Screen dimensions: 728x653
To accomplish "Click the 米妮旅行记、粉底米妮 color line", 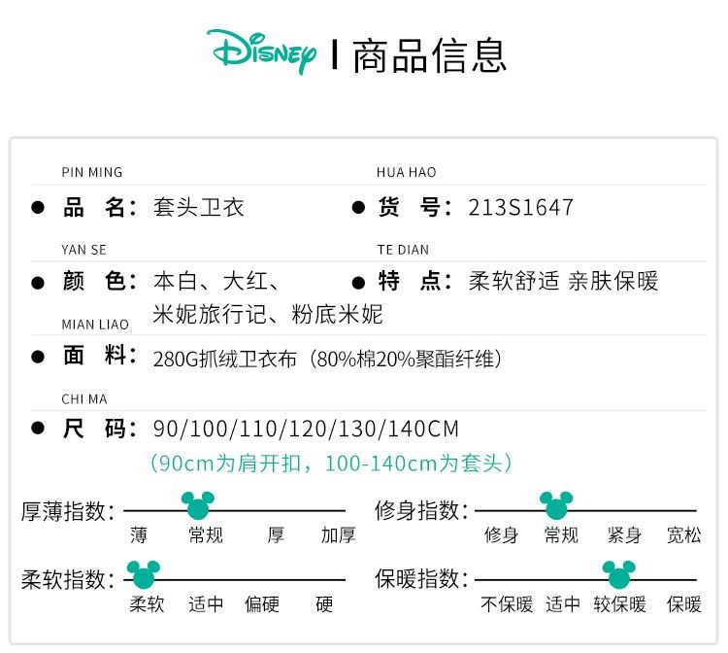I will (x=268, y=314).
